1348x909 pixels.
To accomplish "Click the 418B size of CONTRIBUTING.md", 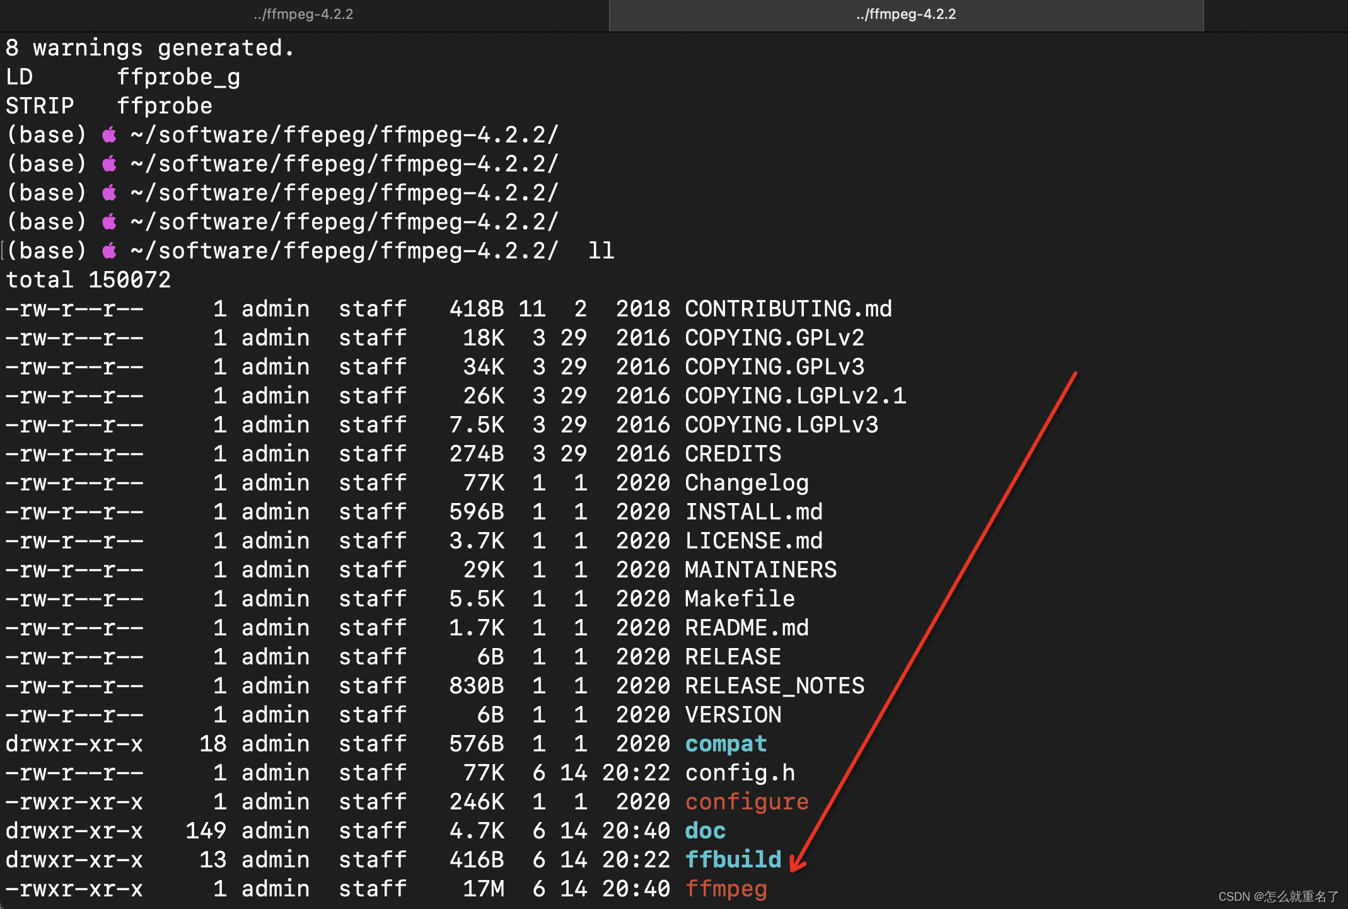I will [477, 309].
